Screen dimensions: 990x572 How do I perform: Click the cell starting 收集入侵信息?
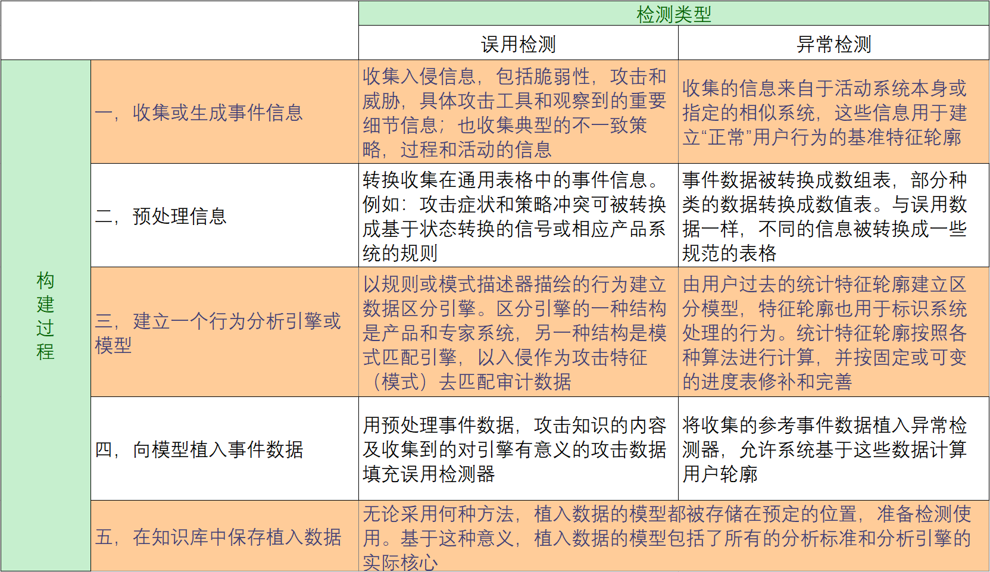(x=519, y=112)
